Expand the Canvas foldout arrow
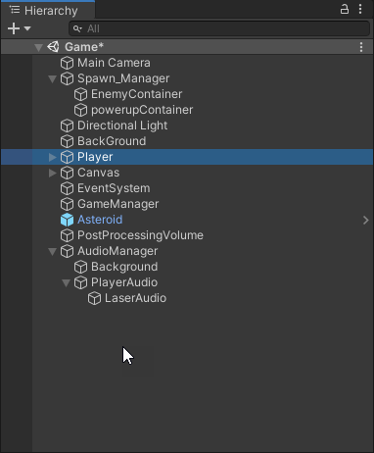The height and width of the screenshot is (453, 374). click(x=53, y=173)
